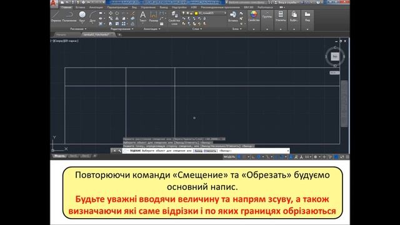Activate the Offset (Смещение) tool
Screen dimensions: 400x225
[x=132, y=24]
